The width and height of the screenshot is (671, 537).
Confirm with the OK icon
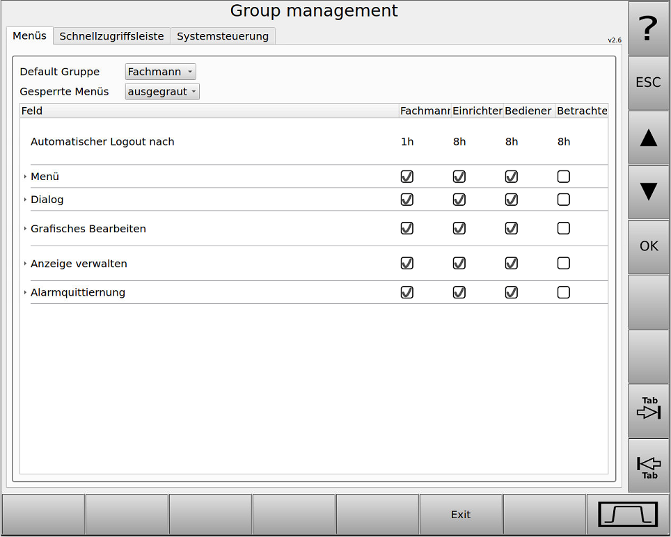pos(648,246)
